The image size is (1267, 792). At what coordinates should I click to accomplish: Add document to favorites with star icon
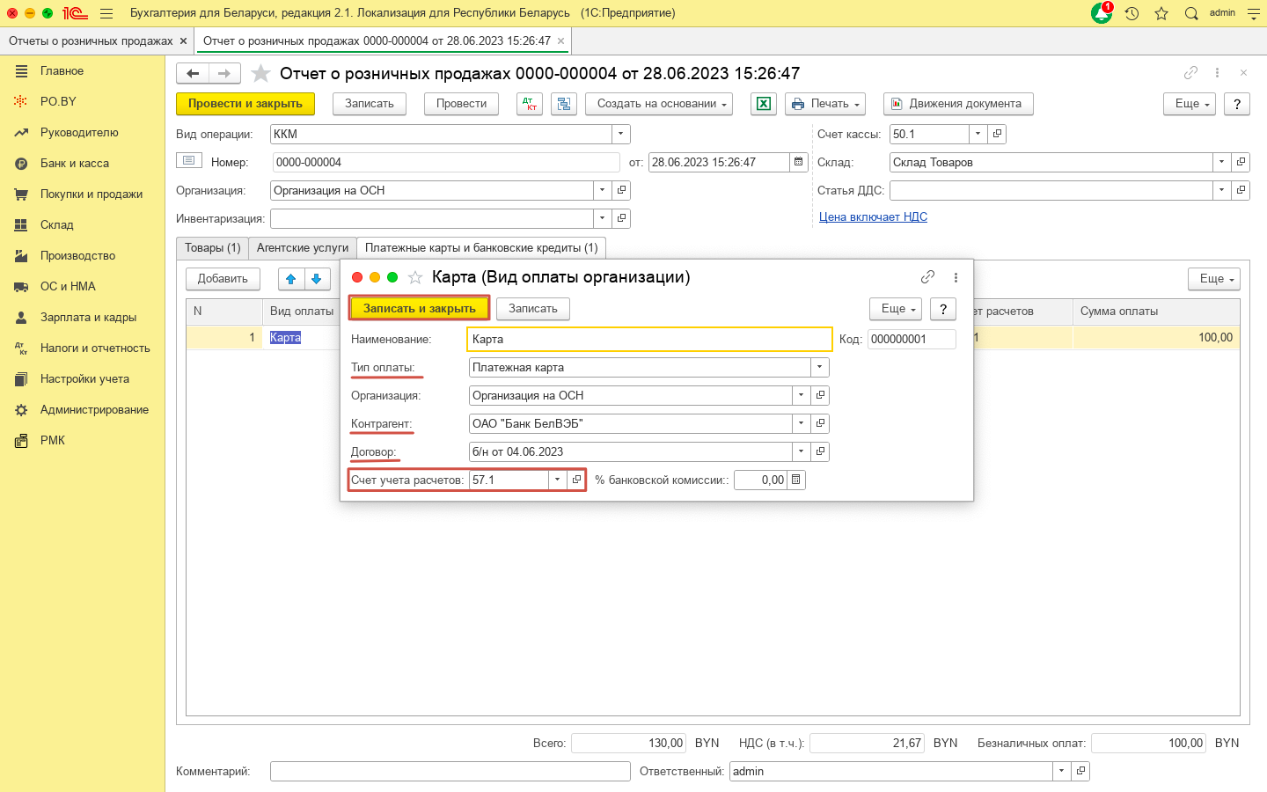click(x=260, y=74)
